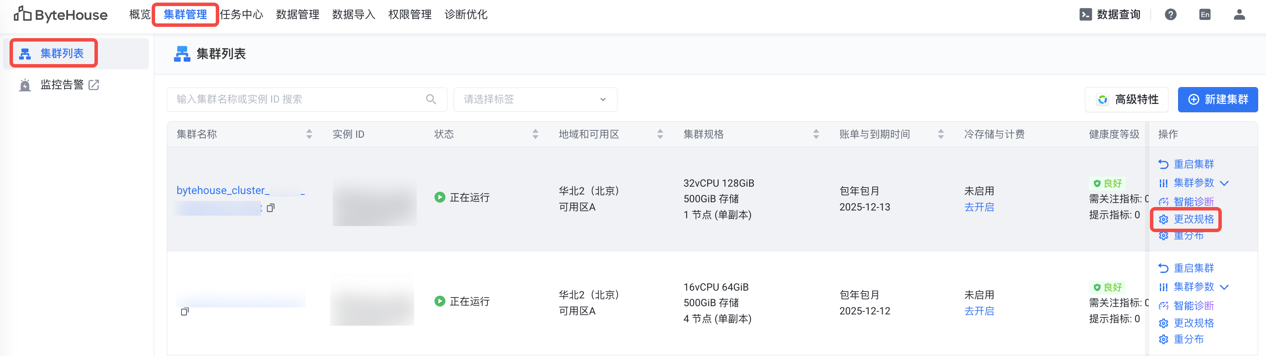Open the user account profile icon
Viewport: 1266px width, 356px height.
click(x=1239, y=15)
